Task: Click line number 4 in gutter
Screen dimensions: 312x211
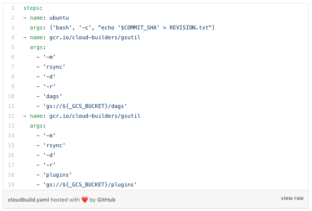Action: click(13, 38)
